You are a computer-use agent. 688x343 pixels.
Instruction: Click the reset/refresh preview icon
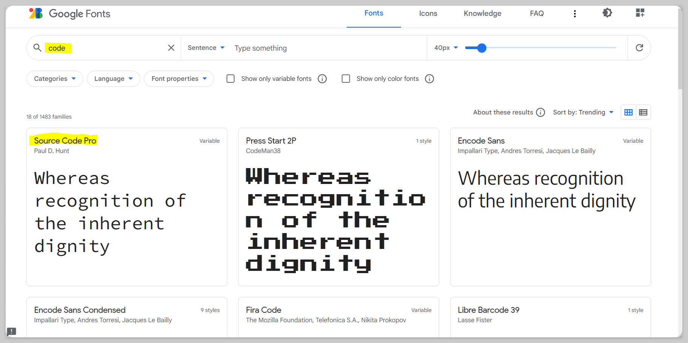[639, 48]
